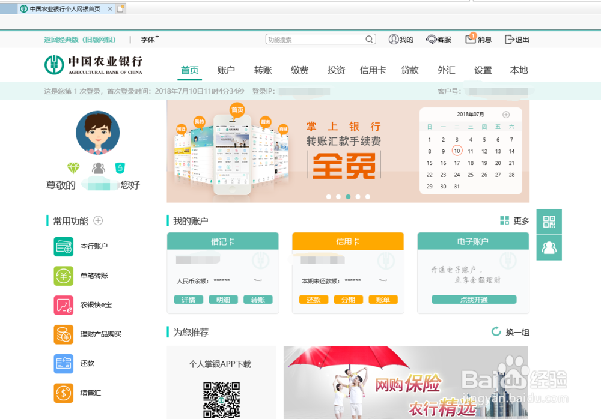
Task: Click the search magnifier icon
Action: click(x=369, y=39)
